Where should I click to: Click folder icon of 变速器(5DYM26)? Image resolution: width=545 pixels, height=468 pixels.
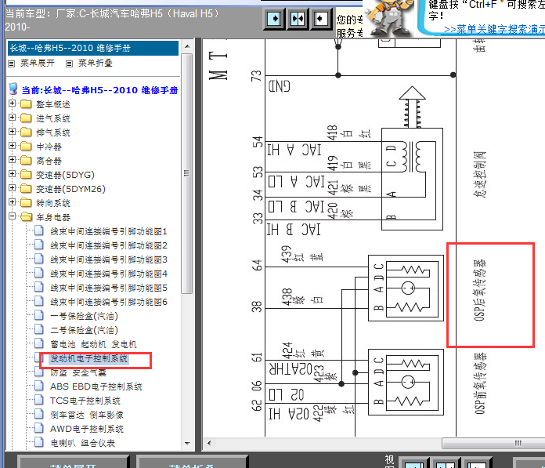26,189
